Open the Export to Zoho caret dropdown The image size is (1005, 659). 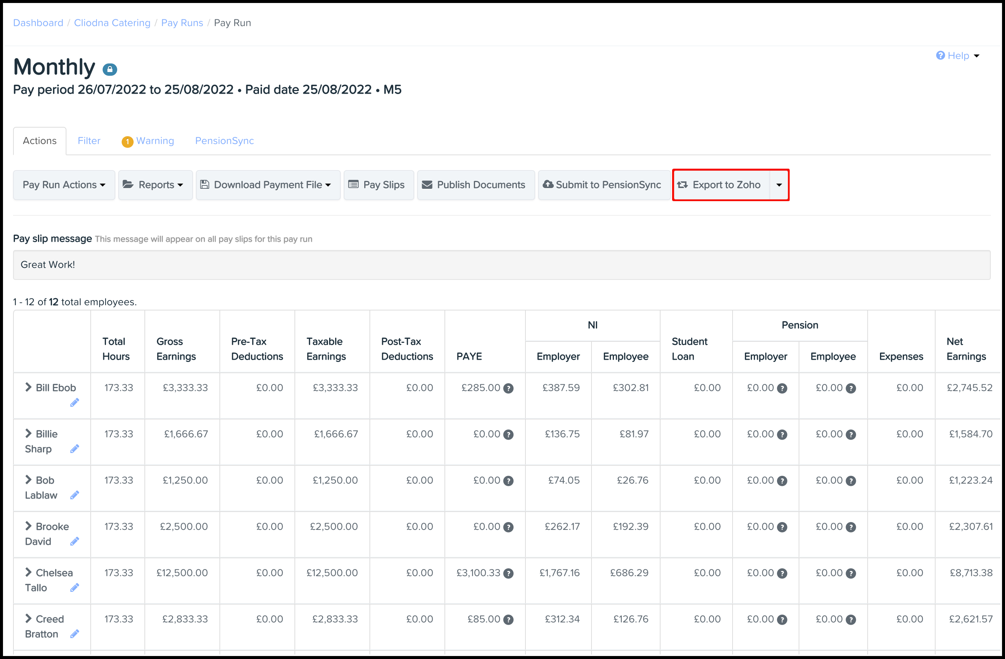coord(779,185)
